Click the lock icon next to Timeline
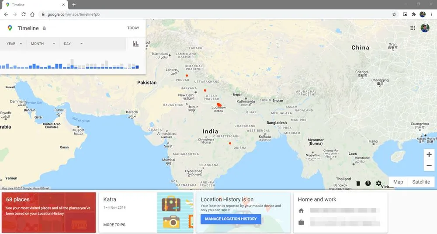 pyautogui.click(x=44, y=28)
